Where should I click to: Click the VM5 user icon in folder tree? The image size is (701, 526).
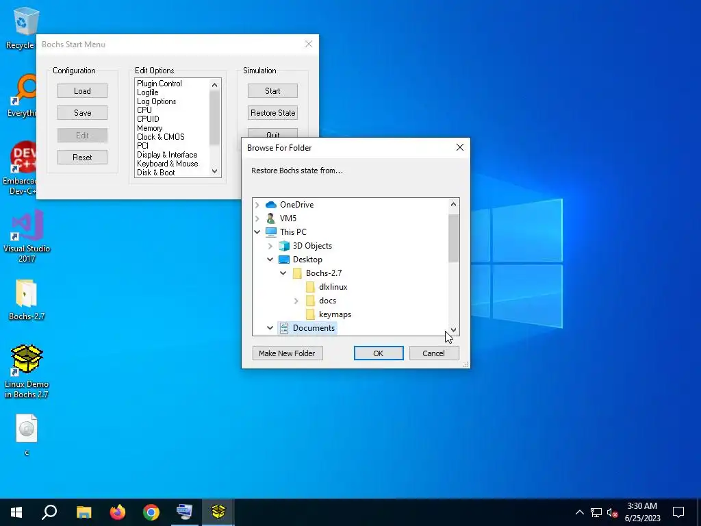click(x=271, y=218)
